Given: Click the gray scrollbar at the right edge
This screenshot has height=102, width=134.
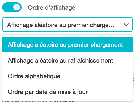Looking at the screenshot, I should [x=133, y=80].
